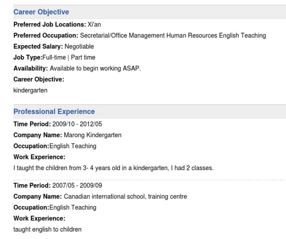Click the Secretarial/Office Management occupation text
The image size is (286, 239).
(x=122, y=36)
